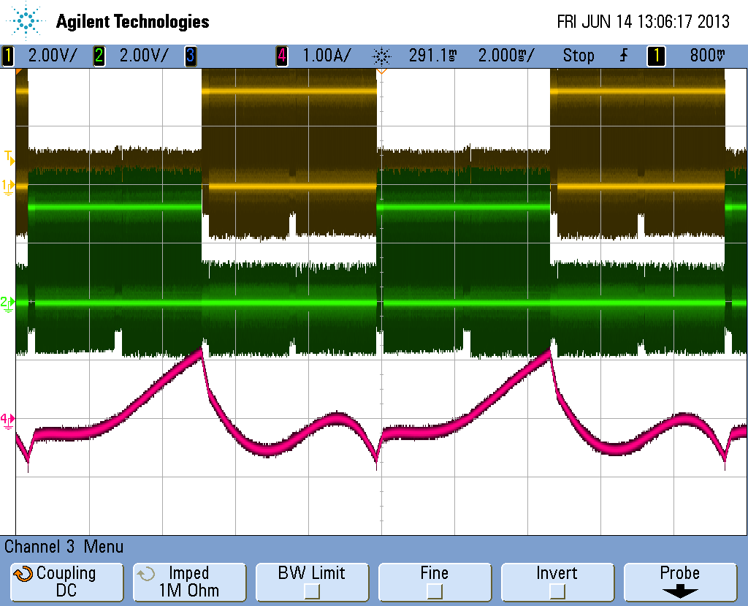Click the timebase 2.000 ms/ reading

[x=506, y=56]
